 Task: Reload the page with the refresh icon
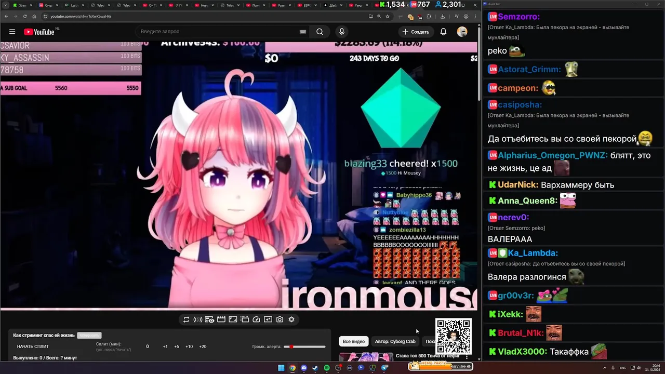24,16
